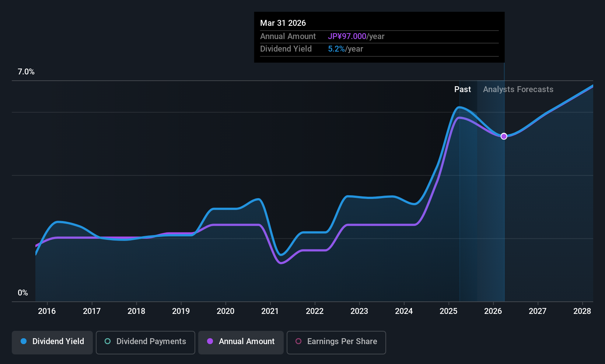Click the Analysts Forecasts label
This screenshot has width=605, height=364.
pos(518,89)
